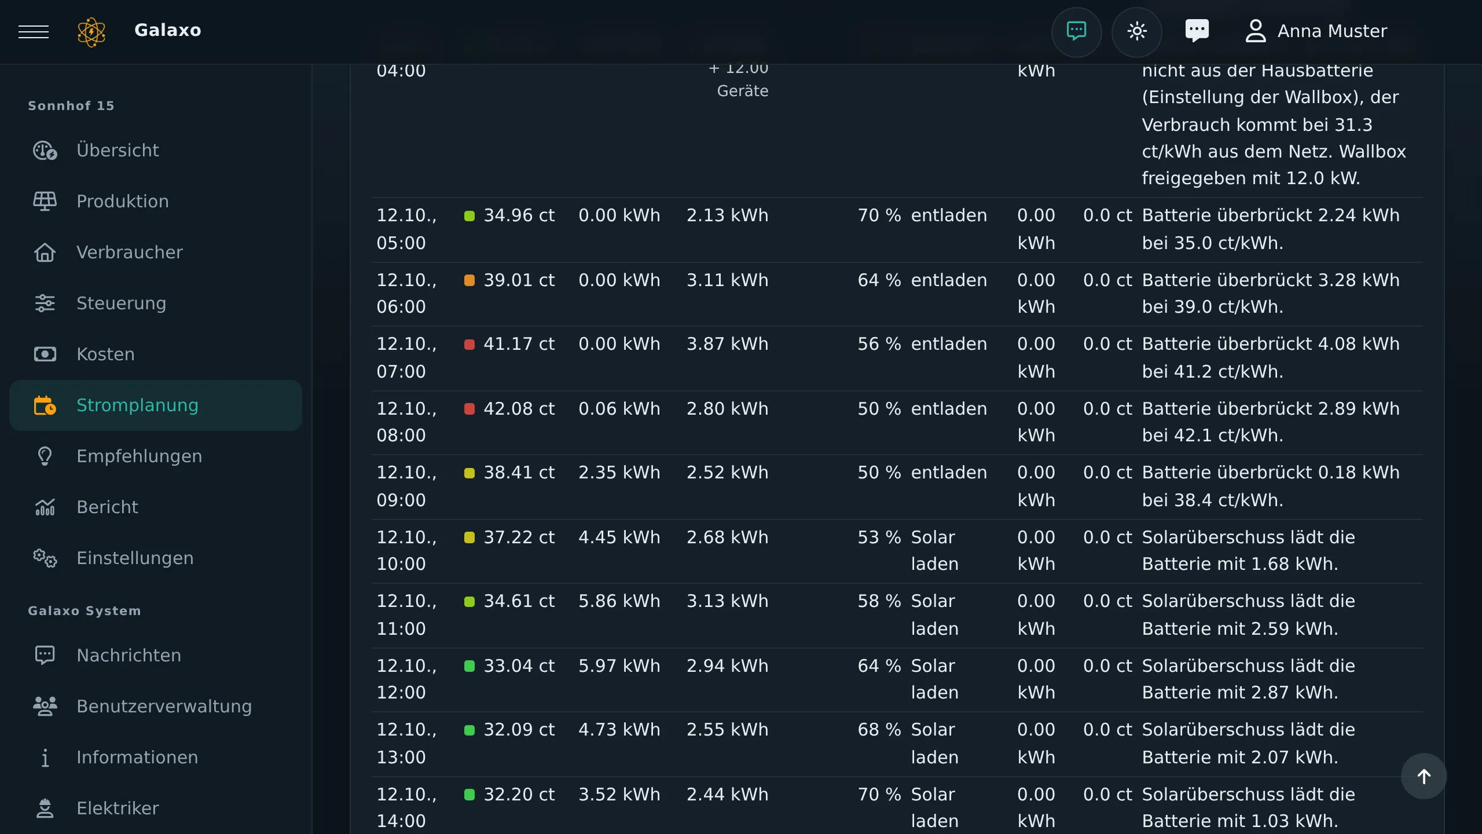Open the white speech bubble icon
The image size is (1482, 834).
(x=1197, y=31)
